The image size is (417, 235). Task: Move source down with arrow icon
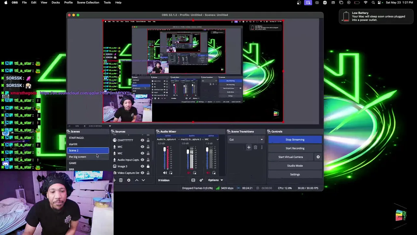(143, 180)
